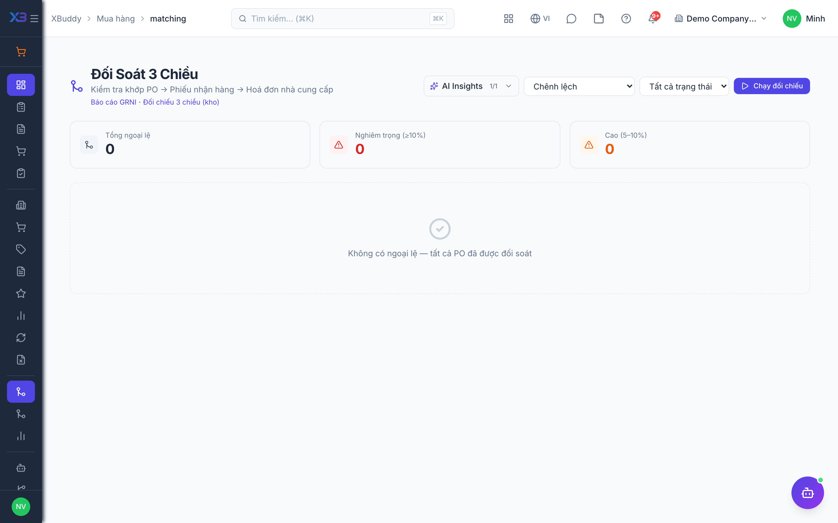Open the Tất cả trạng thái dropdown

pyautogui.click(x=684, y=87)
